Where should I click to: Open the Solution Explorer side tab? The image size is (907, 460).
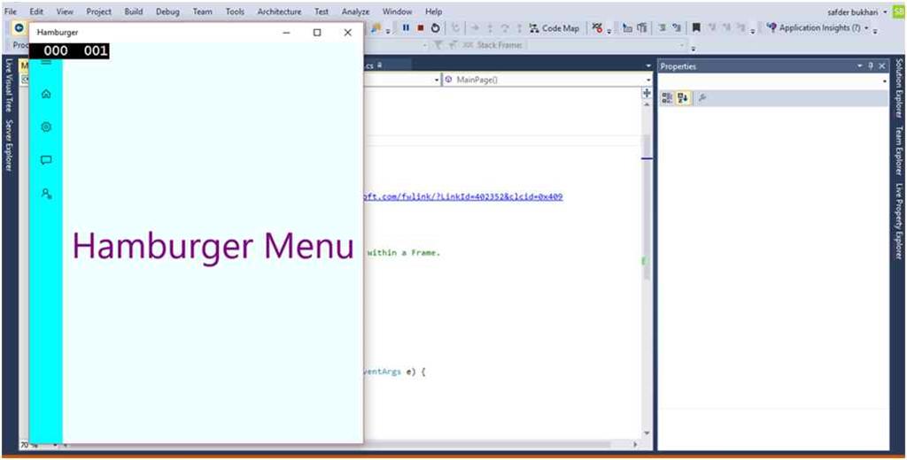click(899, 87)
